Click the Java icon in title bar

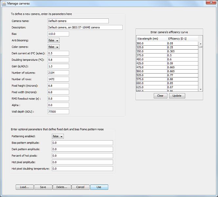click(x=4, y=3)
